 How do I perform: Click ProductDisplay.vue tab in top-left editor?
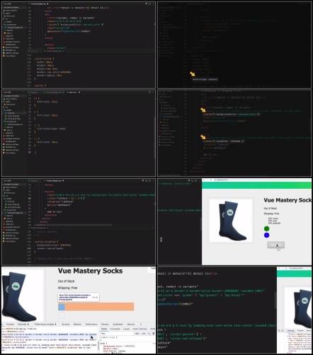(38, 4)
